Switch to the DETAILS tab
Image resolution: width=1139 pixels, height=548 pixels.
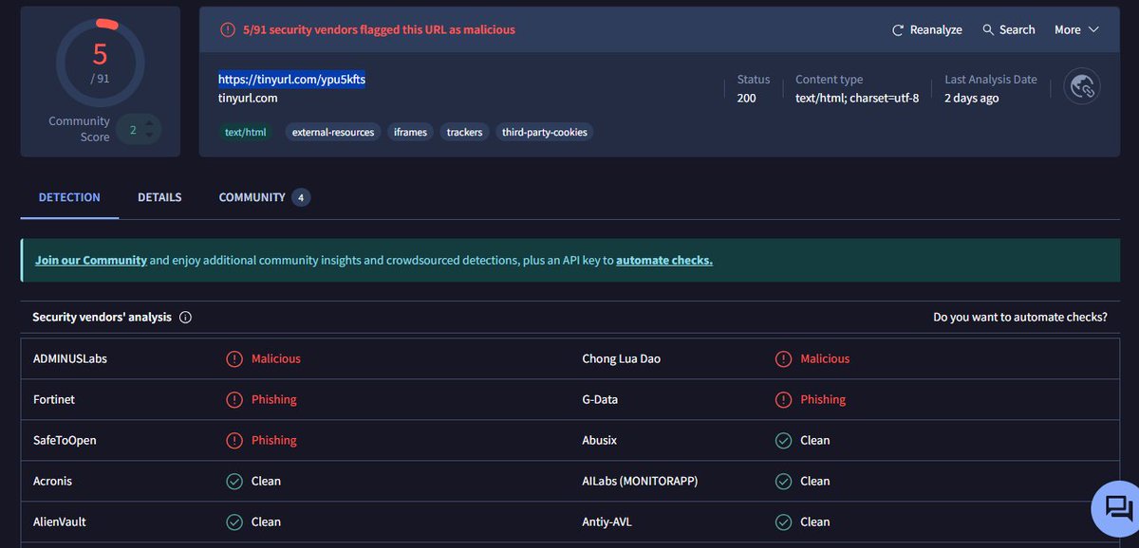(159, 197)
